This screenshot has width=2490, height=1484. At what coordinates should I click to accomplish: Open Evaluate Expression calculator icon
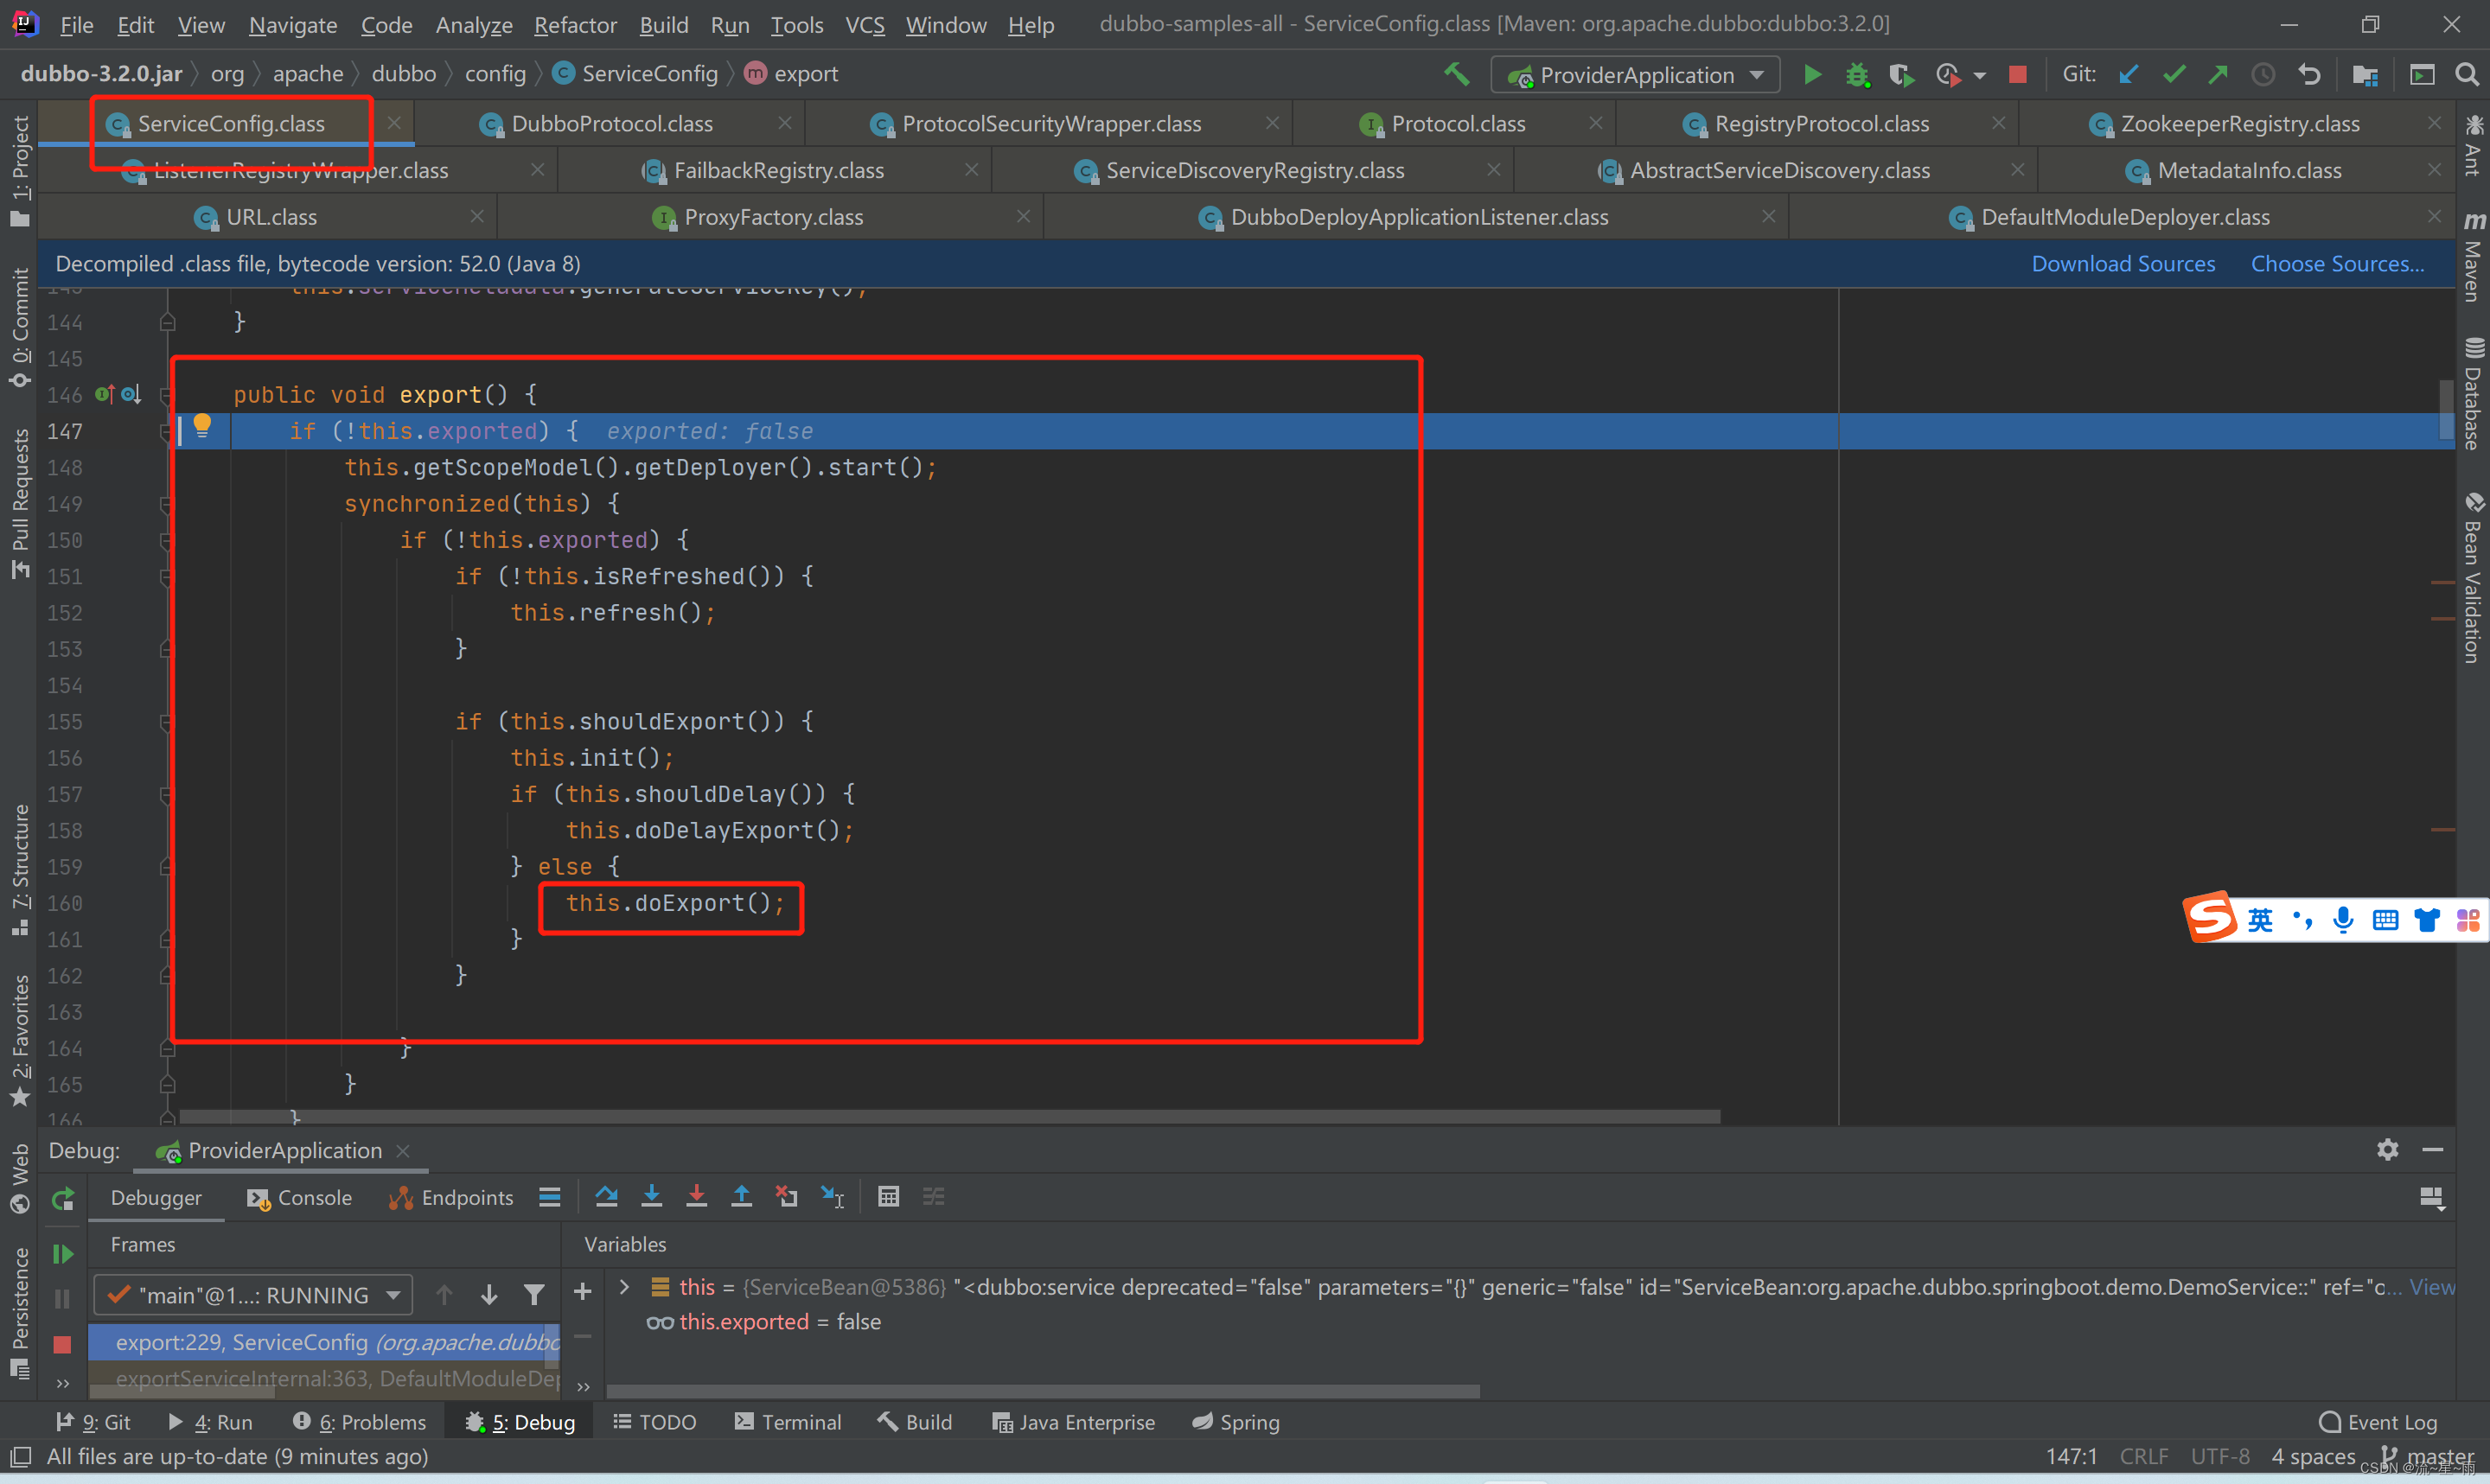click(888, 1196)
